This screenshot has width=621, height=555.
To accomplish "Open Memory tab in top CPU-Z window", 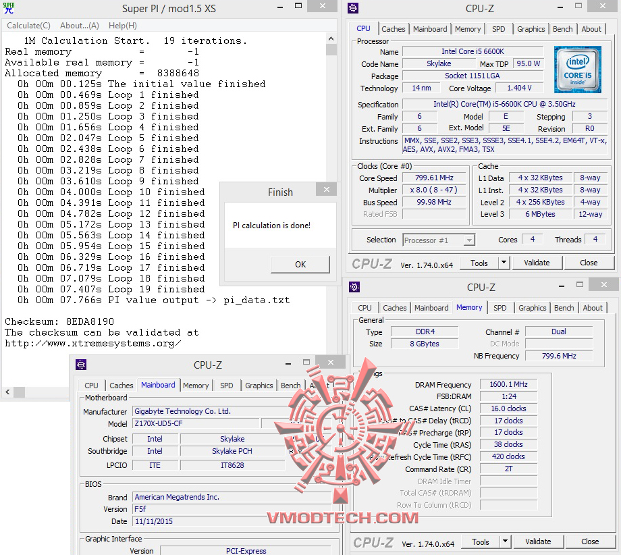I will click(468, 29).
